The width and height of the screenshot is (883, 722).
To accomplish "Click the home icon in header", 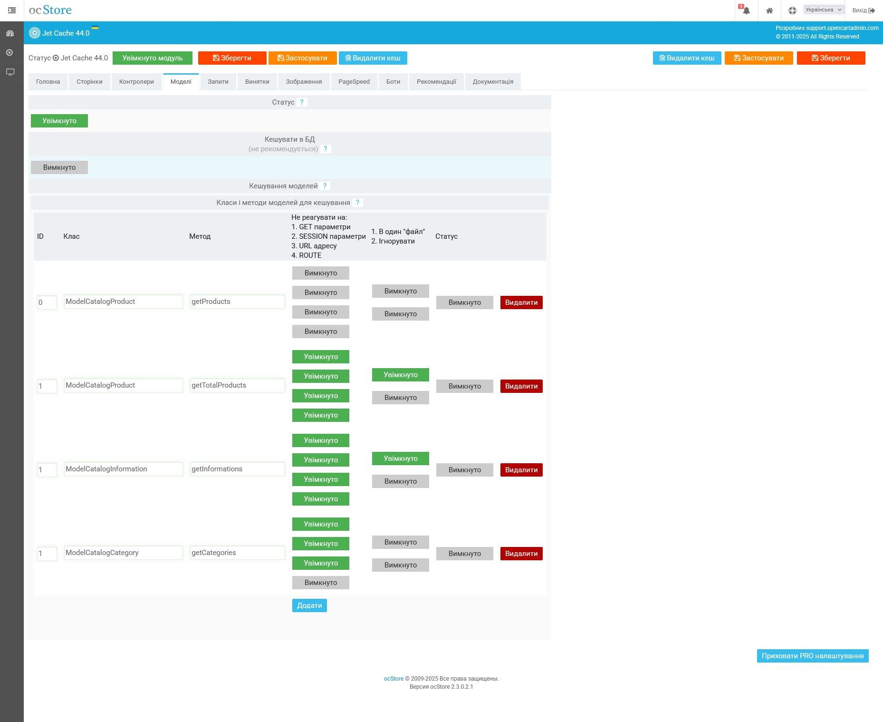I will click(x=769, y=10).
